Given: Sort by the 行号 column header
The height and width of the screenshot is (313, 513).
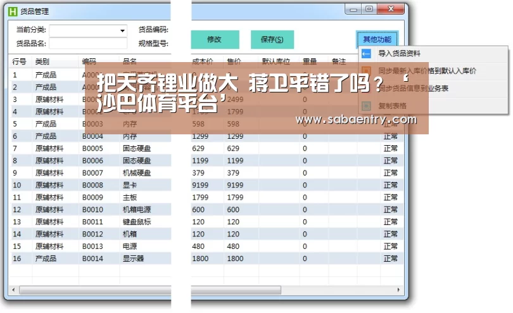Looking at the screenshot, I should pos(19,61).
